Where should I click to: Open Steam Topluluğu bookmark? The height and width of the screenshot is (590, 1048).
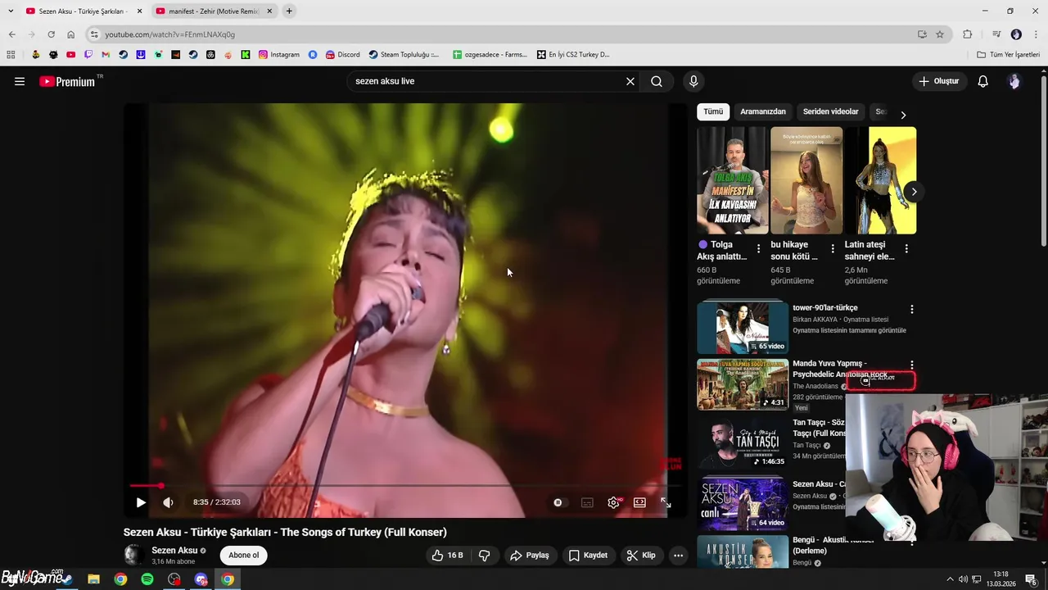pyautogui.click(x=404, y=55)
